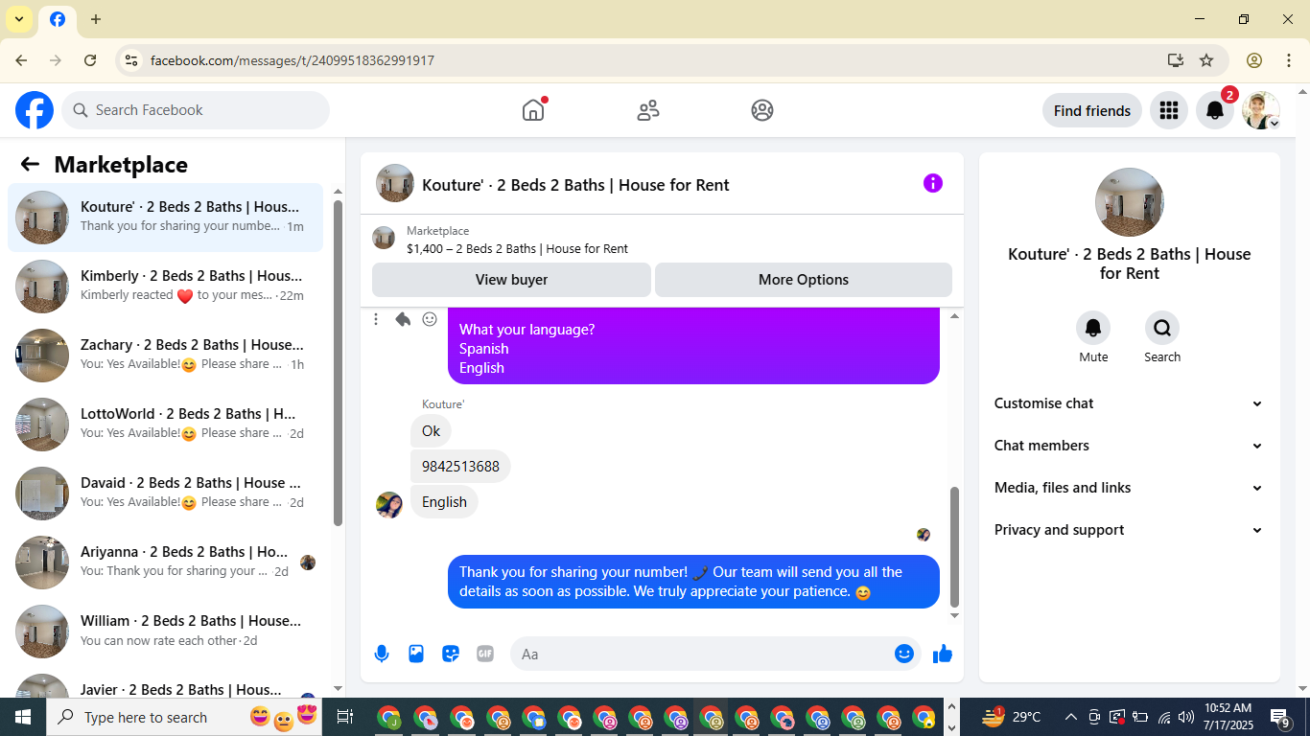Viewport: 1310px width, 736px height.
Task: Open Kouture' listing thumbnail in right panel
Action: pyautogui.click(x=1130, y=202)
